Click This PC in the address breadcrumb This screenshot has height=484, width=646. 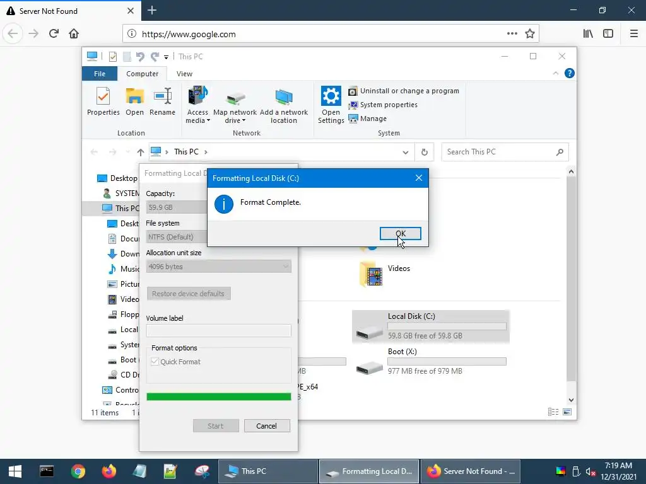click(186, 152)
